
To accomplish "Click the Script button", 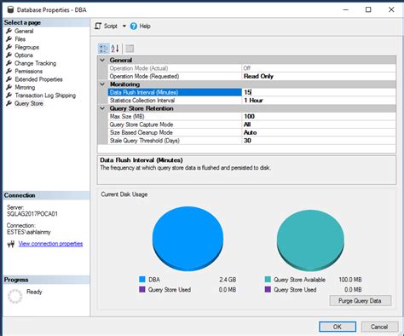I will pyautogui.click(x=106, y=26).
